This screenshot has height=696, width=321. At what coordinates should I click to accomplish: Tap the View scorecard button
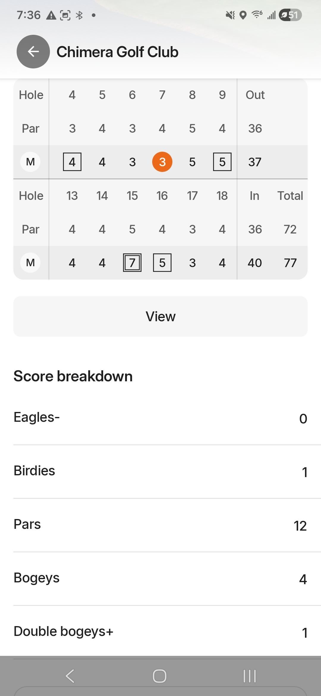[x=160, y=316]
